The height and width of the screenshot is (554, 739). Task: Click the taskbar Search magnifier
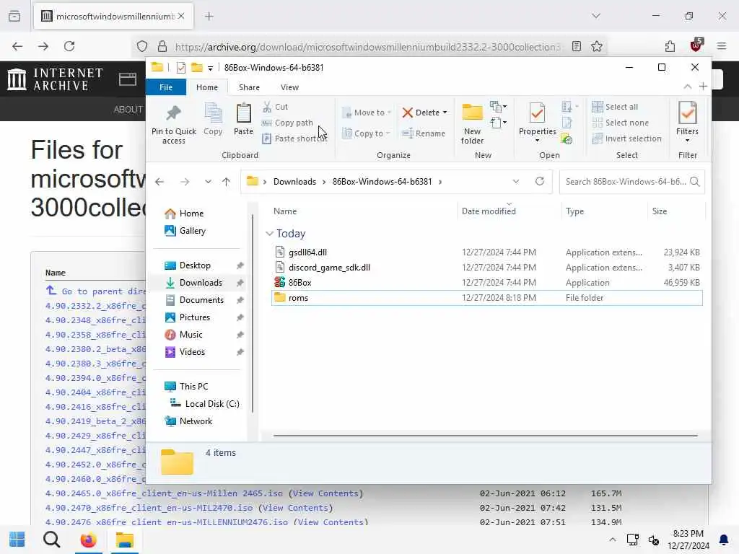(x=52, y=540)
